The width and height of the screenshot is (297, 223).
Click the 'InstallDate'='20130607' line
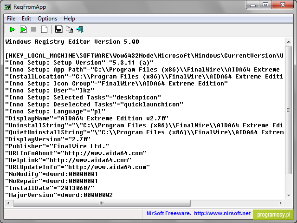pyautogui.click(x=50, y=188)
